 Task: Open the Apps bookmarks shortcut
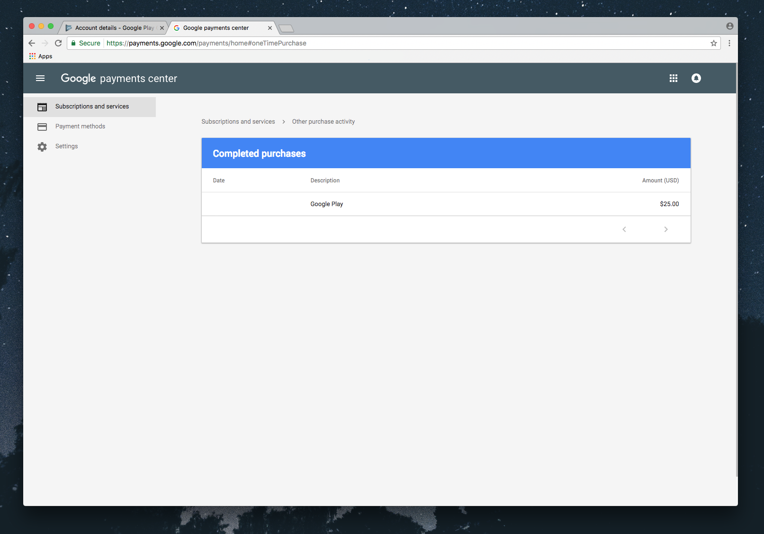(41, 56)
